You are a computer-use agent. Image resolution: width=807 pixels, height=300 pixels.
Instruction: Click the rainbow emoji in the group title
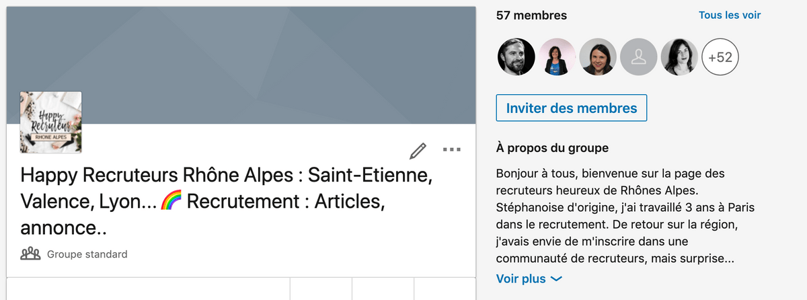pos(171,202)
